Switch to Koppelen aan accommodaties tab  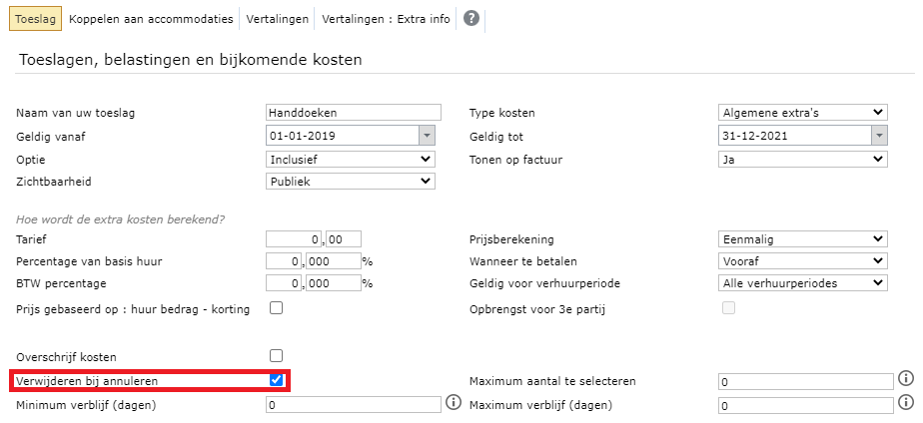coord(151,19)
